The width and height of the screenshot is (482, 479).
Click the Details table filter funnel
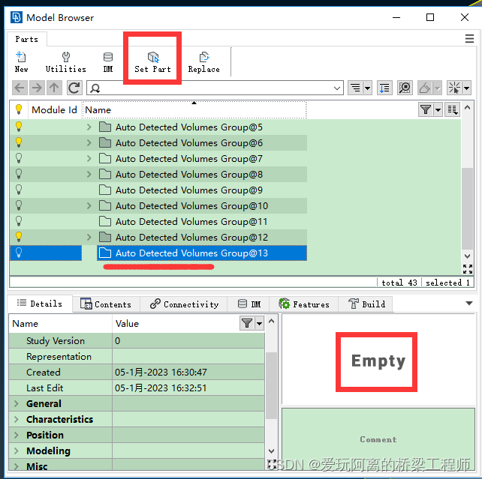[x=247, y=323]
